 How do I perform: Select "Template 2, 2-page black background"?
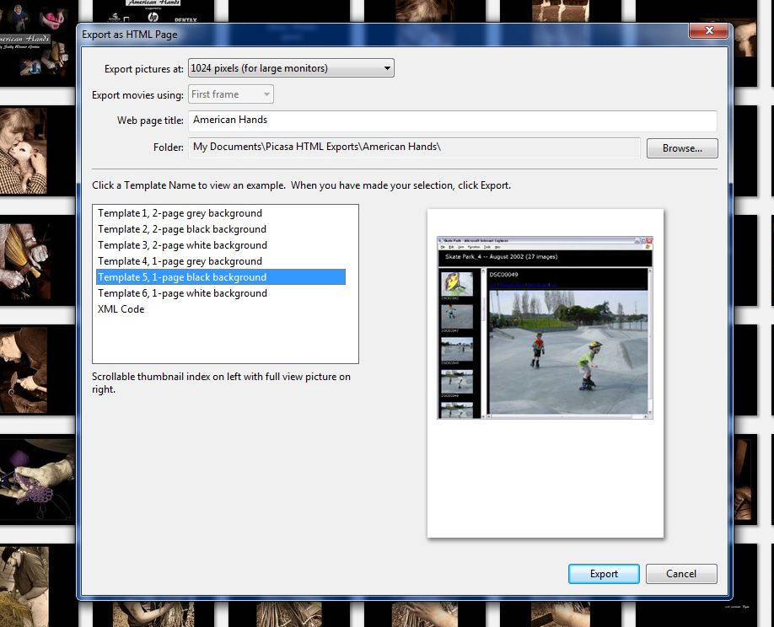pyautogui.click(x=181, y=229)
